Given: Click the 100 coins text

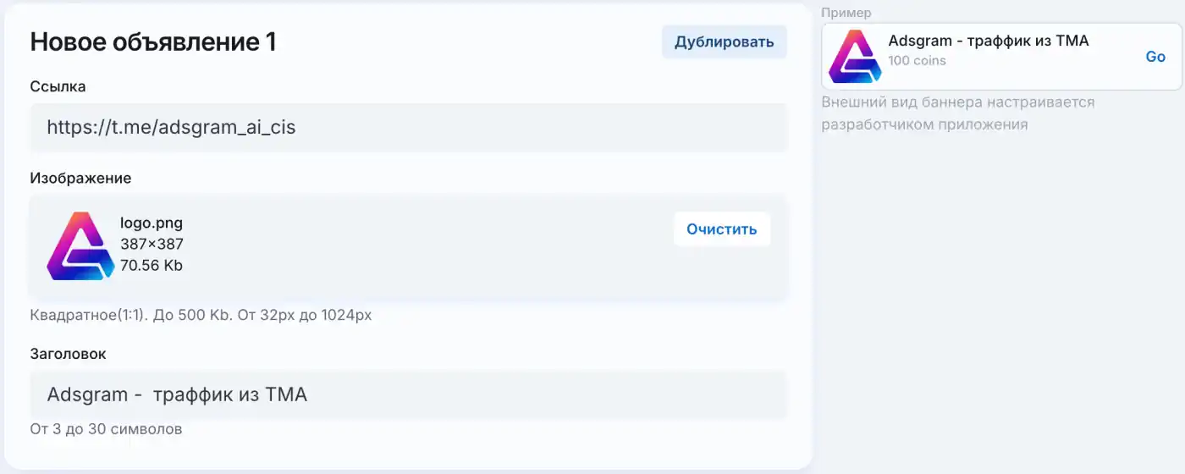Looking at the screenshot, I should [917, 61].
